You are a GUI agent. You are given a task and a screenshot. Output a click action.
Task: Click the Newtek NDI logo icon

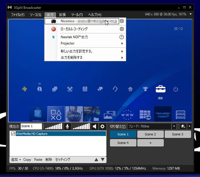(53, 37)
